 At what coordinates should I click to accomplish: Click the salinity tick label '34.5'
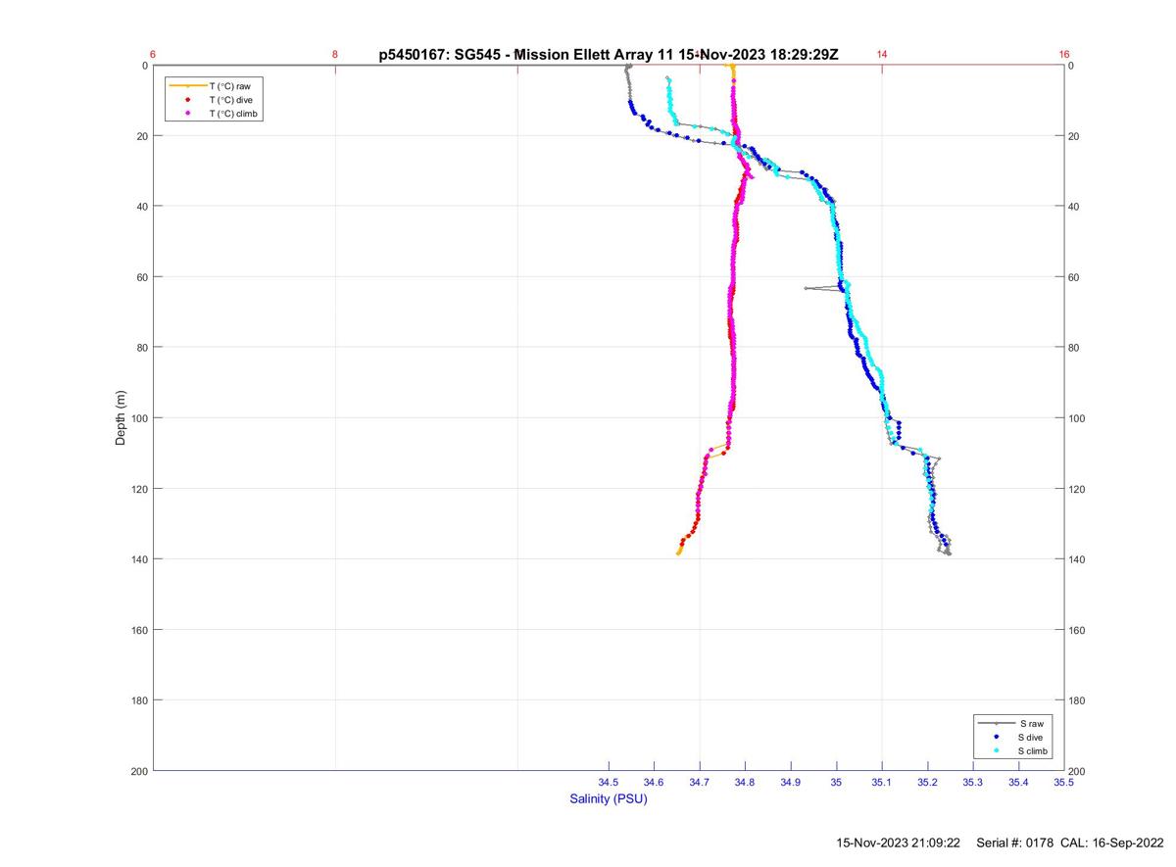pos(609,783)
